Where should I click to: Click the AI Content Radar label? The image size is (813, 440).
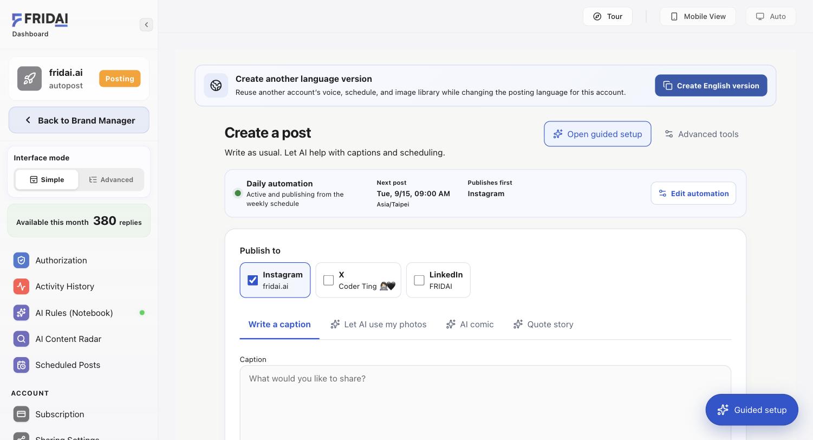(x=68, y=339)
